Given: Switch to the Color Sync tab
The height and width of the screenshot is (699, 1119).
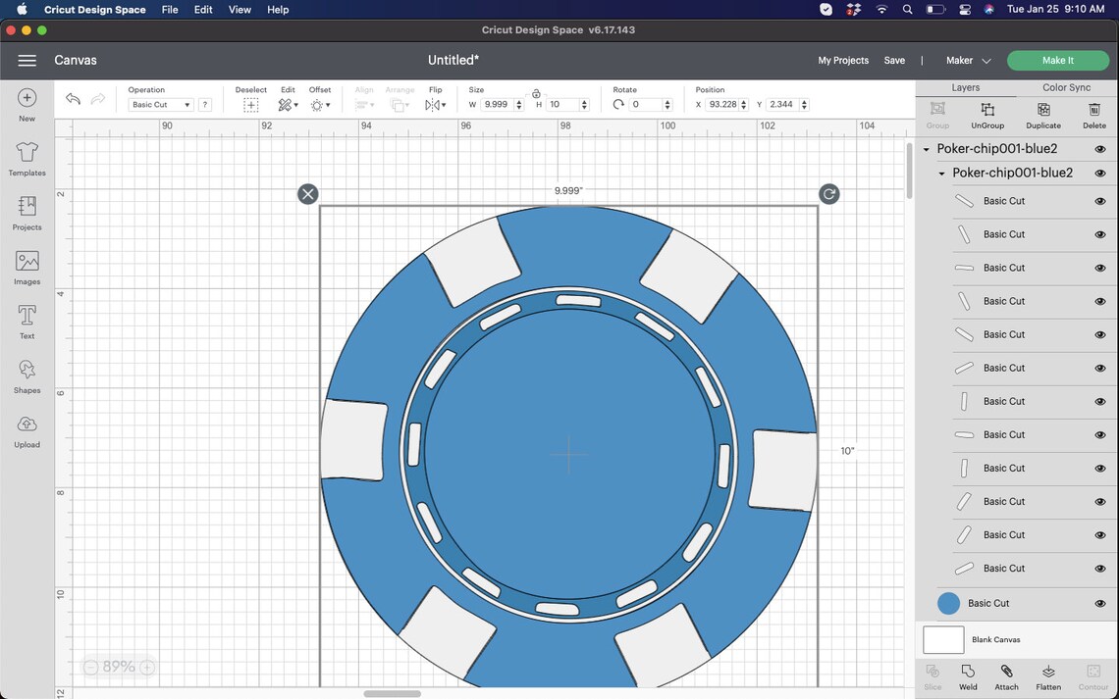Looking at the screenshot, I should point(1066,87).
